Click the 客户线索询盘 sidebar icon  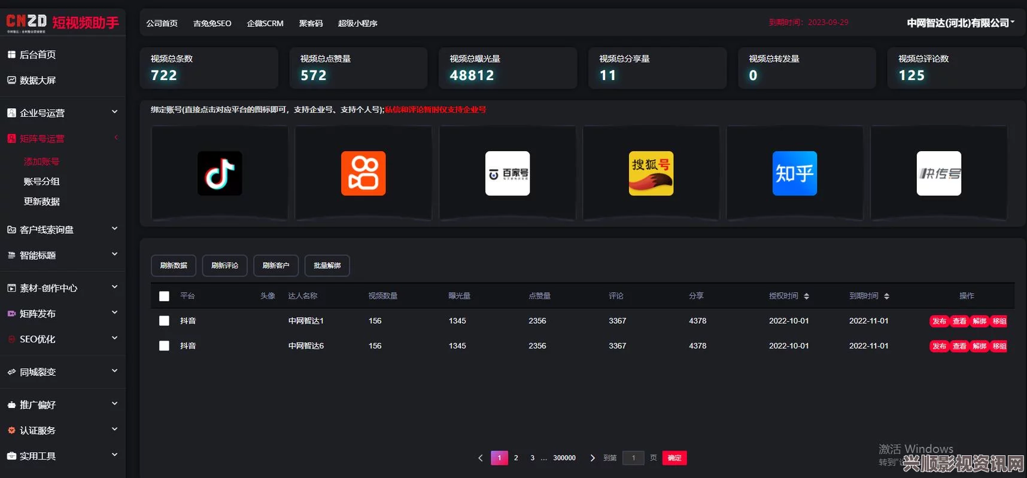(x=11, y=229)
